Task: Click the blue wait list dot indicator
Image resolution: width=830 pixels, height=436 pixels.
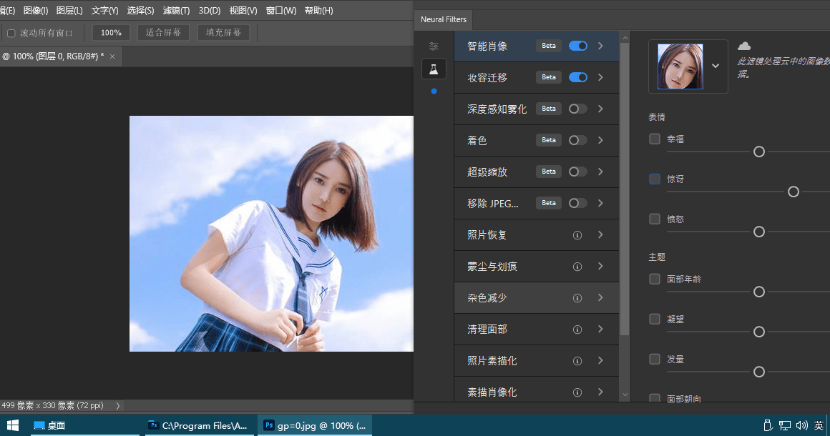Action: point(433,91)
